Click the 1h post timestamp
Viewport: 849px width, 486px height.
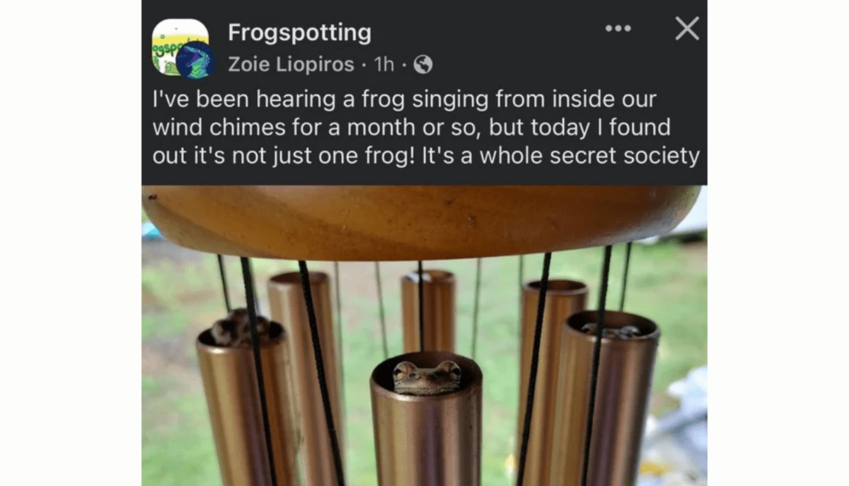point(384,65)
